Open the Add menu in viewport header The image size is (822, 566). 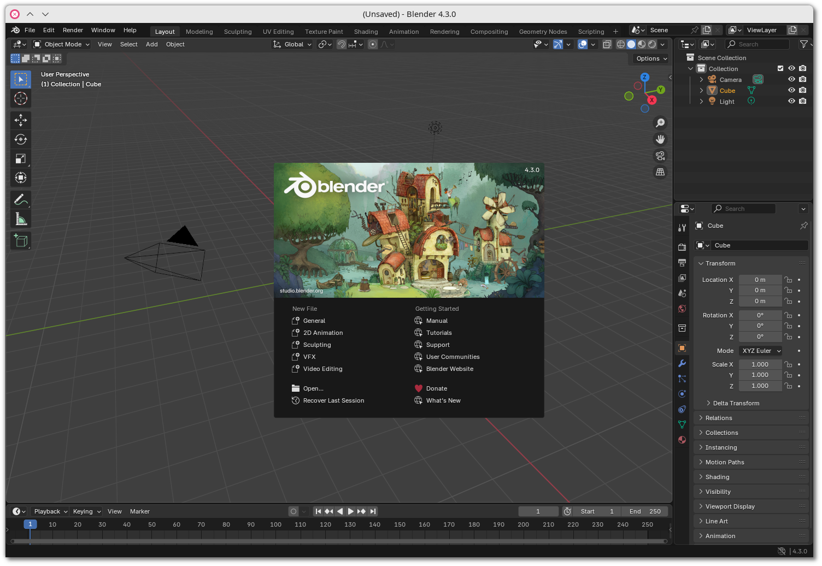[x=151, y=44]
